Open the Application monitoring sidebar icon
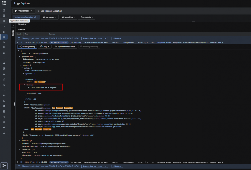The width and height of the screenshot is (251, 170). pos(4,21)
